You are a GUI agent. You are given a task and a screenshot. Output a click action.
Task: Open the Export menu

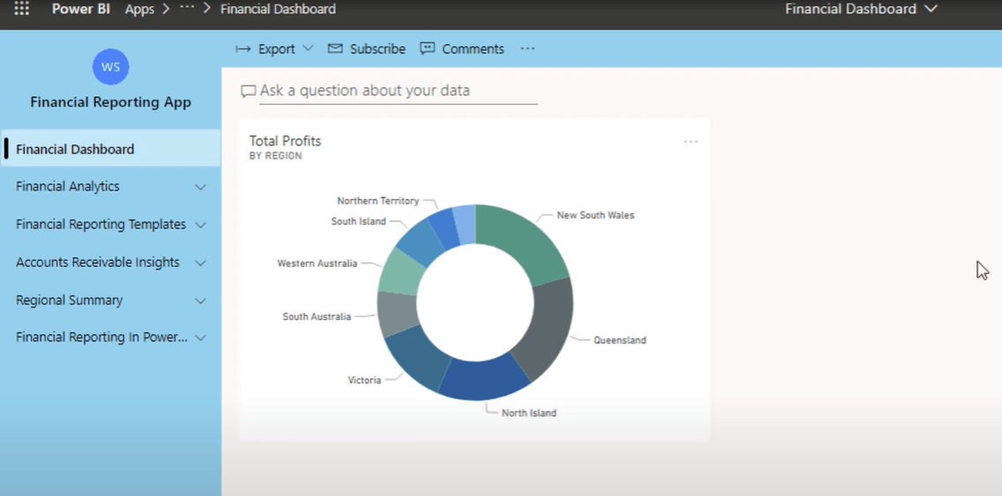click(x=275, y=48)
